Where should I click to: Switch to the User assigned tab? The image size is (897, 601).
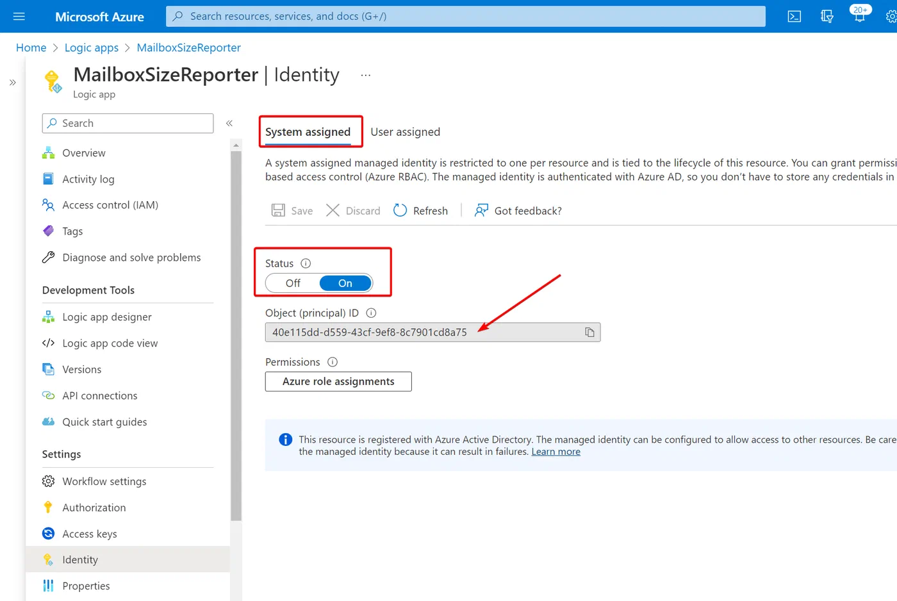pos(406,132)
